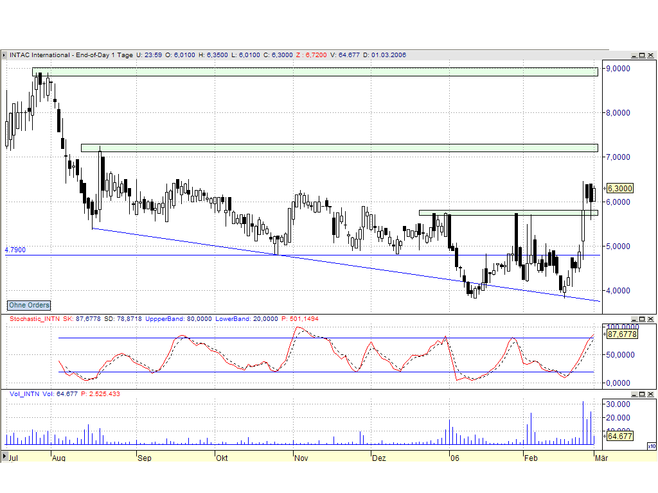Click the D: 01.03.2006 date text
This screenshot has height=493, width=658.
[384, 55]
